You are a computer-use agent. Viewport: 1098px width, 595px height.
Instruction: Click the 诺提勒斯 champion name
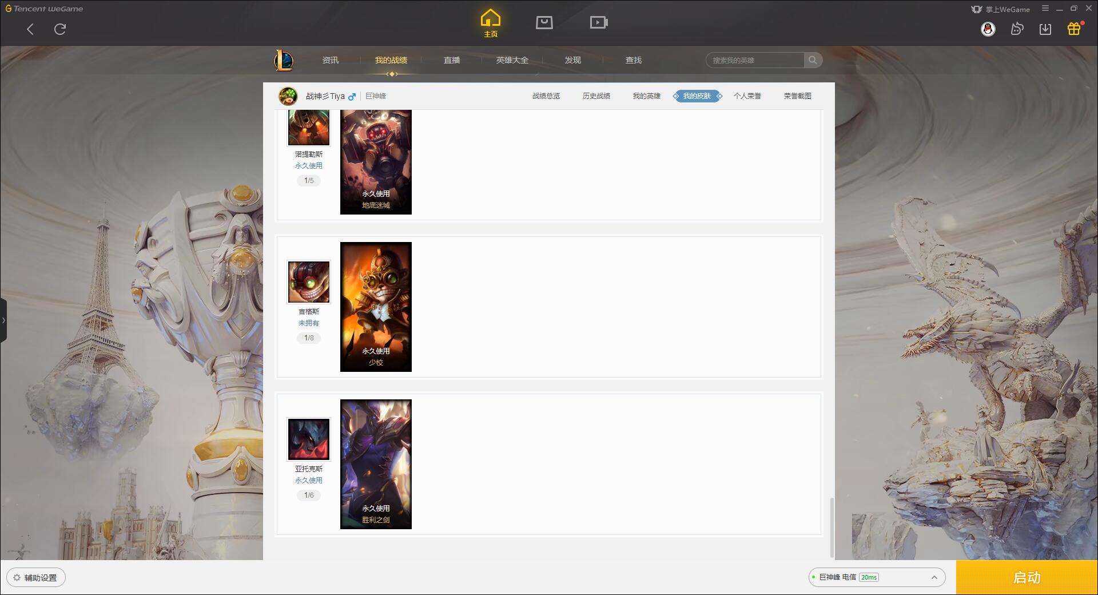point(309,154)
